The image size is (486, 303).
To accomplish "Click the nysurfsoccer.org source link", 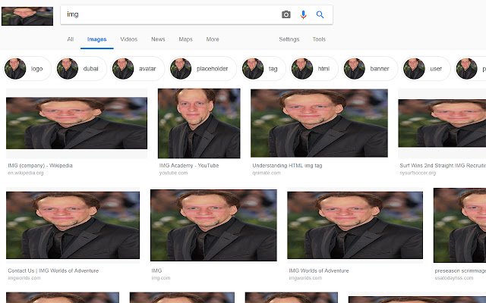I will (x=418, y=173).
